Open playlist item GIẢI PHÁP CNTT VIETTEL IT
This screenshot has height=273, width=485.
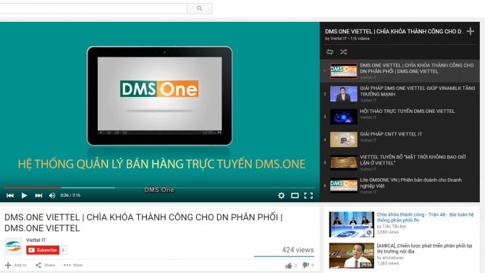(x=391, y=134)
